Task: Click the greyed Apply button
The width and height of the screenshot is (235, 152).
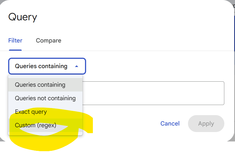Action: point(206,124)
